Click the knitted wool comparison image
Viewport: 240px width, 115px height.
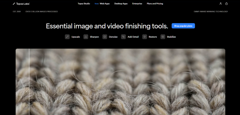tap(121, 82)
